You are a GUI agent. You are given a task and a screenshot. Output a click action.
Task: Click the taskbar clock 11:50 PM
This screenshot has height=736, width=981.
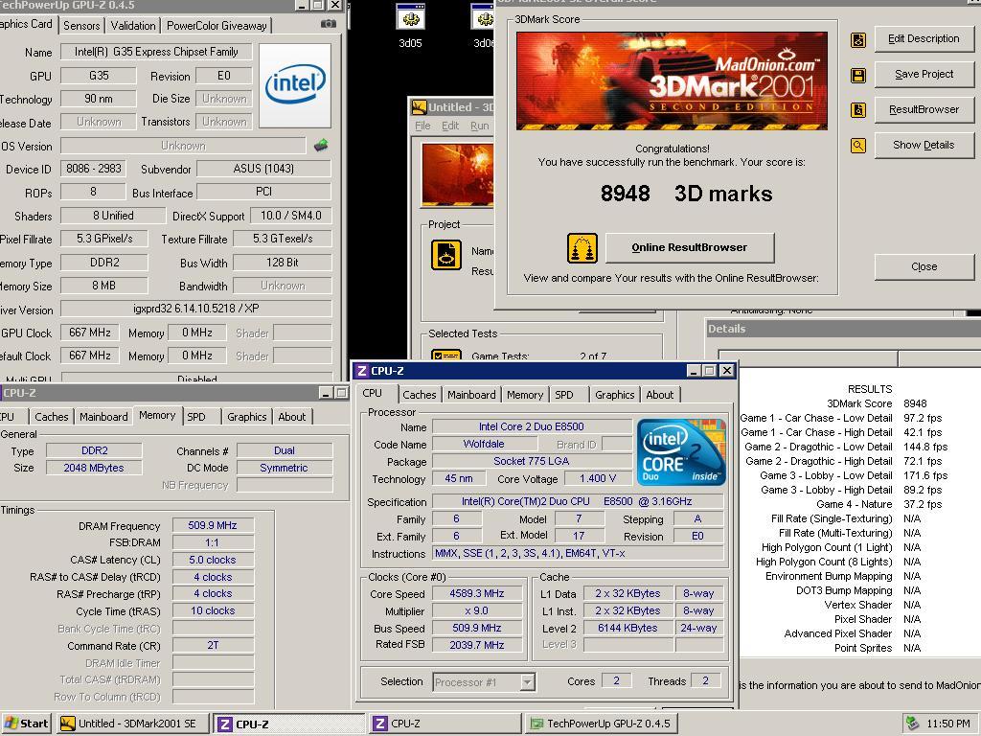coord(947,724)
